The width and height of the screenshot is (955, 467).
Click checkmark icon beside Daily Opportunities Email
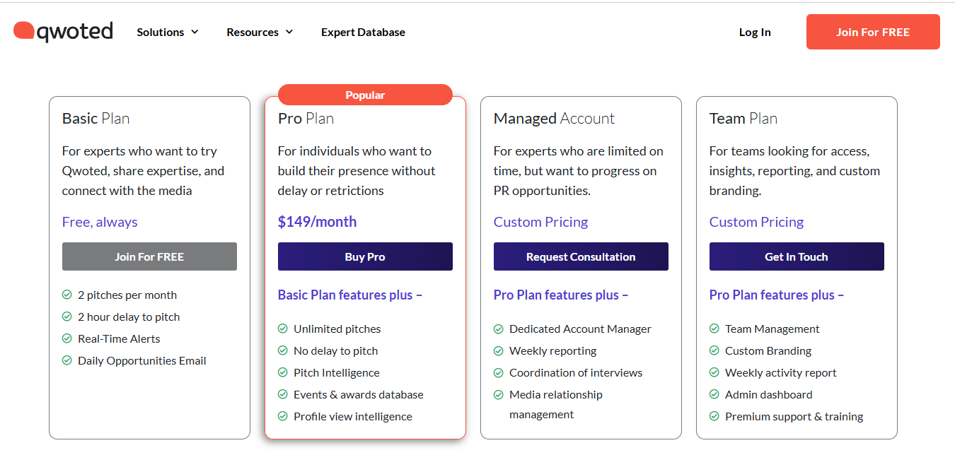click(x=67, y=360)
